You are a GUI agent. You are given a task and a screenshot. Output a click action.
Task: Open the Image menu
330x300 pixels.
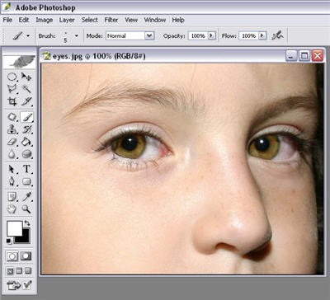click(45, 20)
